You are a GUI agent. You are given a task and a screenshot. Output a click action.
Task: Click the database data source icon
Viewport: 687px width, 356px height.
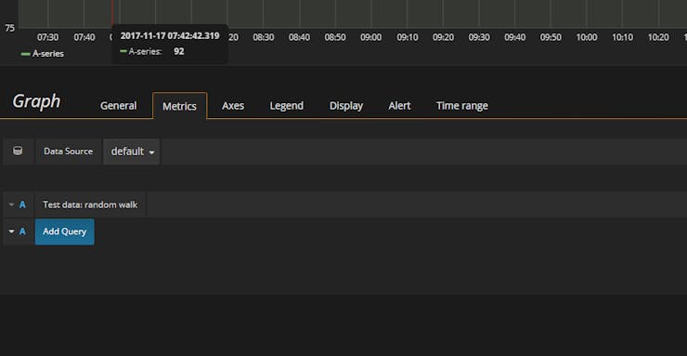[18, 152]
